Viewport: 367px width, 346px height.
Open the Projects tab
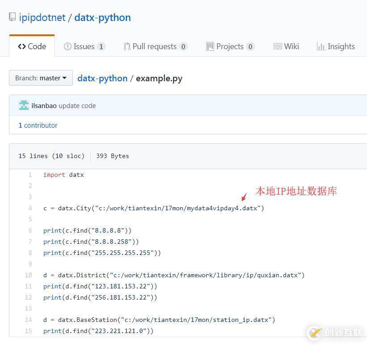coord(231,46)
